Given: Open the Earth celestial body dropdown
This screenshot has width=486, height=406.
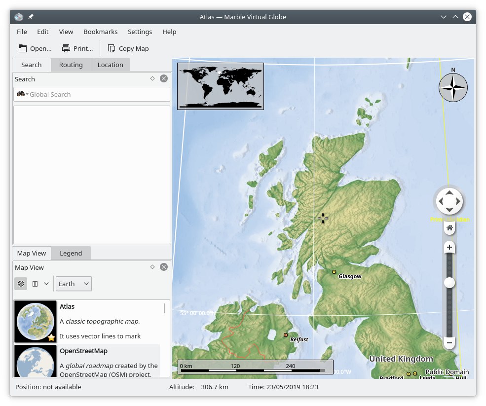Looking at the screenshot, I should tap(74, 284).
